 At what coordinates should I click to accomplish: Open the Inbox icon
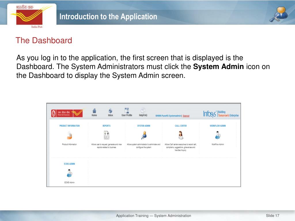[x=110, y=111]
